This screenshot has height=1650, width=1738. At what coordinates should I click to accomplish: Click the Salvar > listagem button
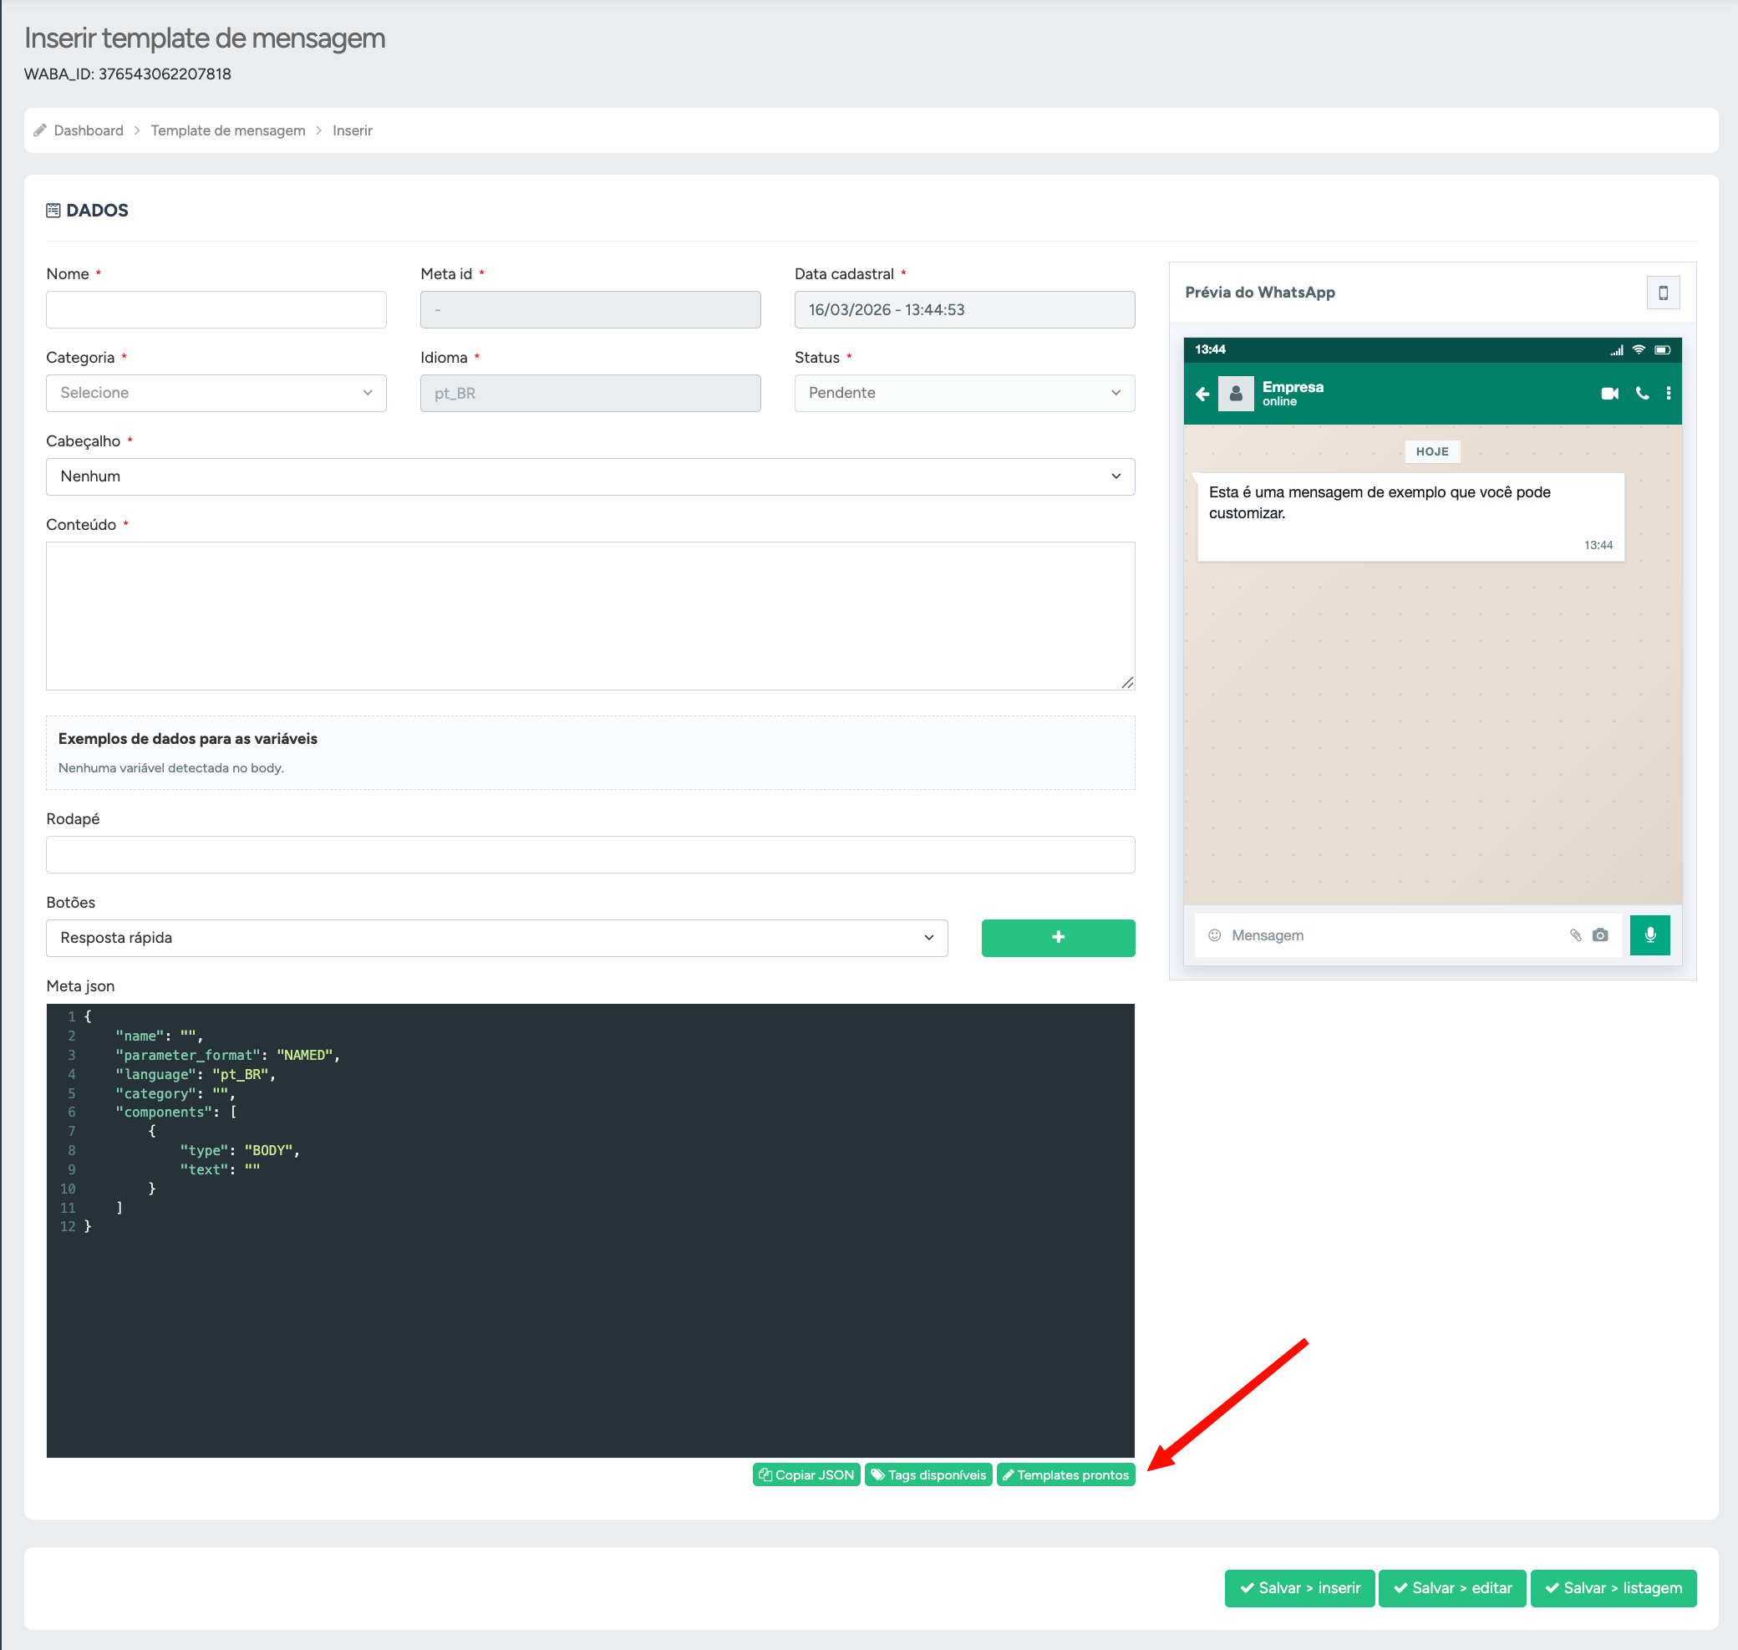pyautogui.click(x=1613, y=1587)
